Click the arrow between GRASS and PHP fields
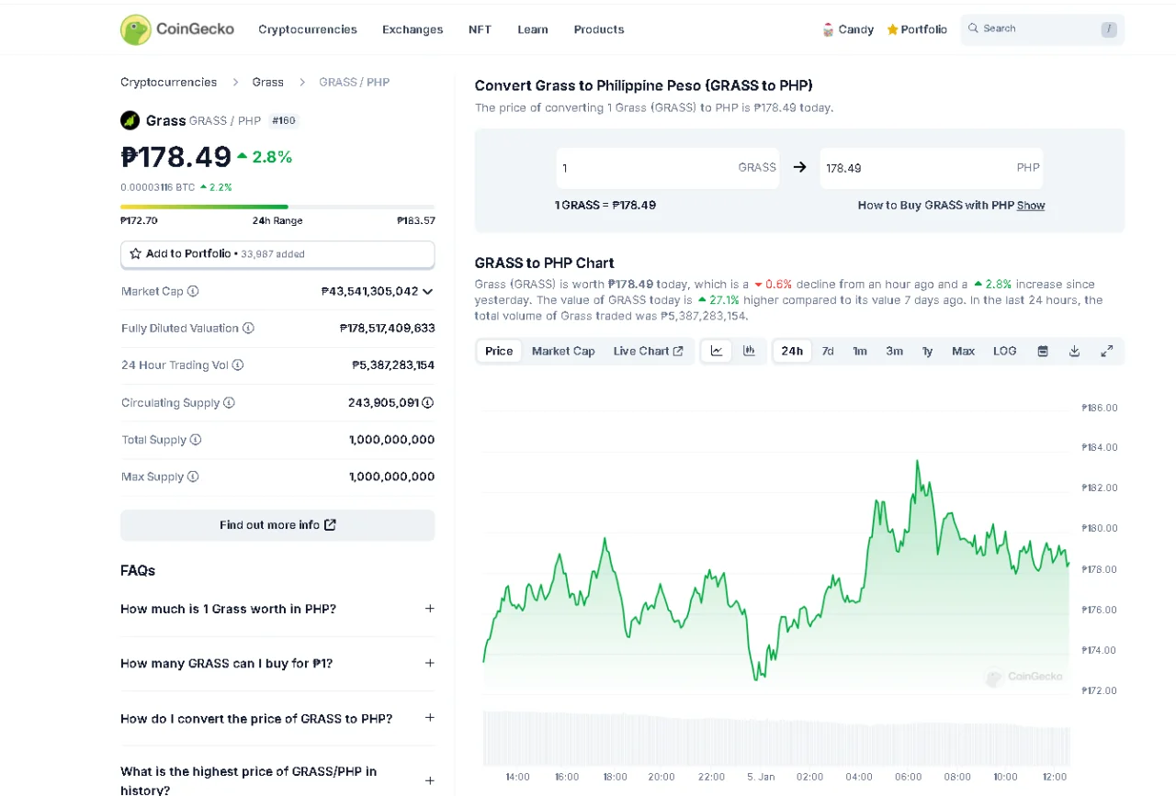 click(x=799, y=167)
